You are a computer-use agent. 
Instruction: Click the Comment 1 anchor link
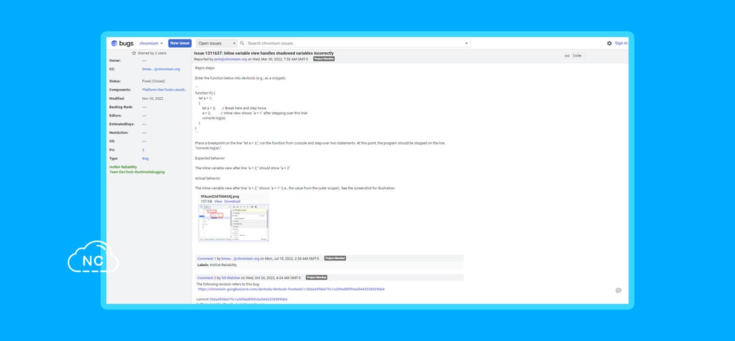coord(206,259)
